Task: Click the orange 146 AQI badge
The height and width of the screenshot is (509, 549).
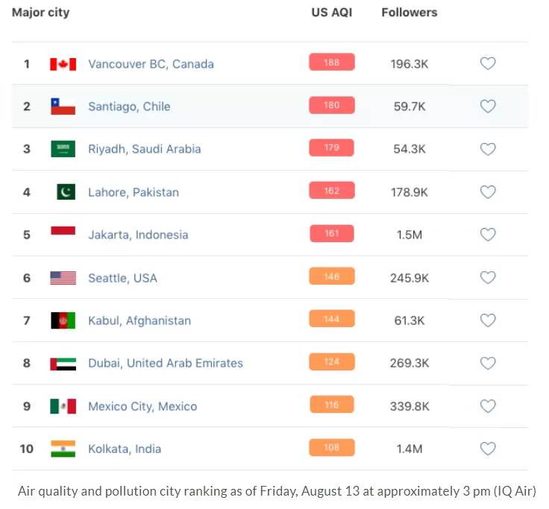Action: 332,276
